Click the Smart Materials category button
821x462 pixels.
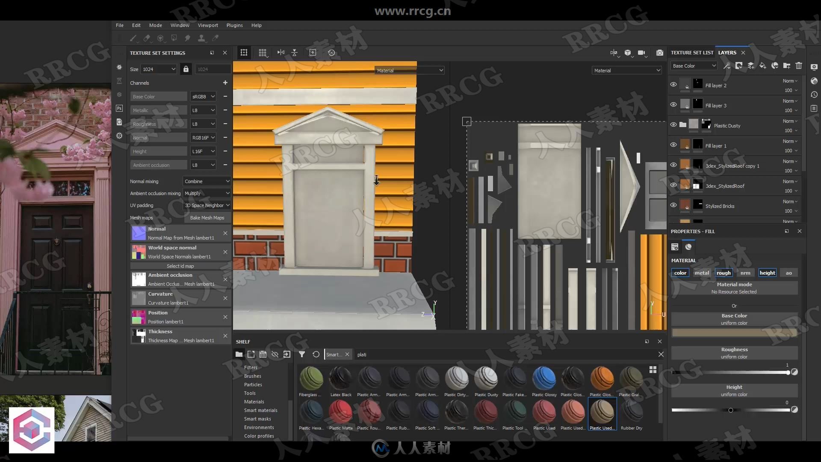(x=260, y=410)
